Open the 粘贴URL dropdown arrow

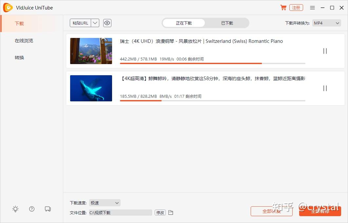pyautogui.click(x=95, y=23)
